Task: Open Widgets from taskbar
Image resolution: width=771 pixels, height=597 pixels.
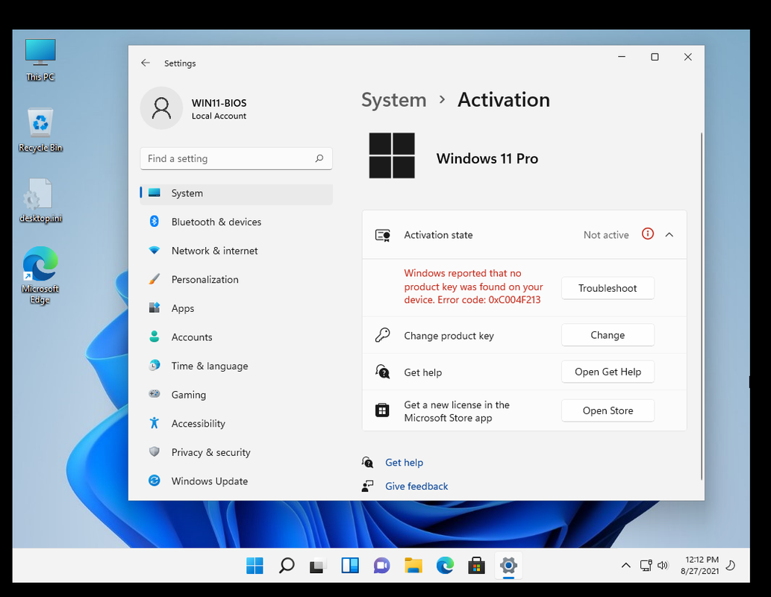Action: click(x=350, y=566)
